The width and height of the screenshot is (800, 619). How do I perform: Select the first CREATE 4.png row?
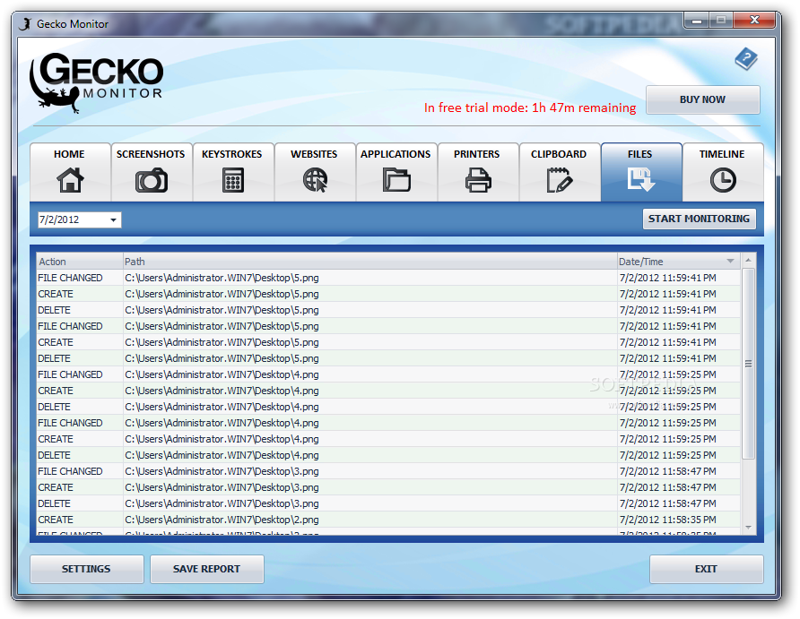click(x=388, y=391)
